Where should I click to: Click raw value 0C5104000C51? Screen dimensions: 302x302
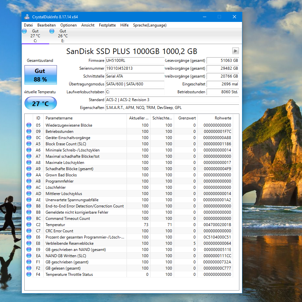coord(217,237)
